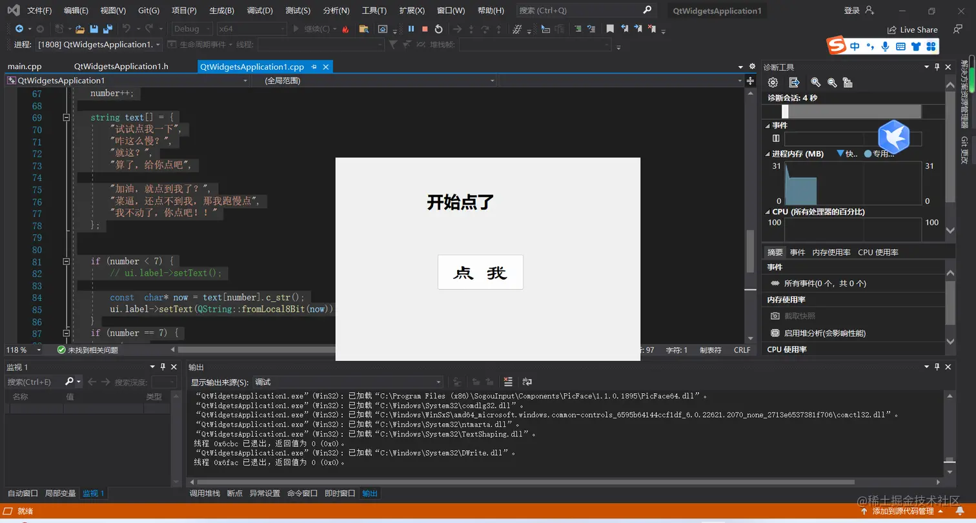Switch to the main.cpp tab
976x523 pixels.
click(x=25, y=67)
